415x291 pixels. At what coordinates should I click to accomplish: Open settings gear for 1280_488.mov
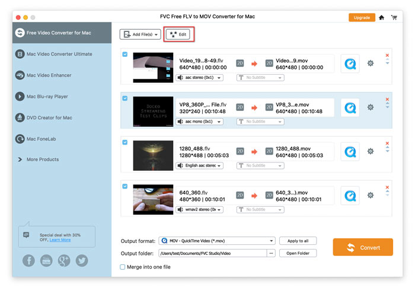(x=371, y=151)
